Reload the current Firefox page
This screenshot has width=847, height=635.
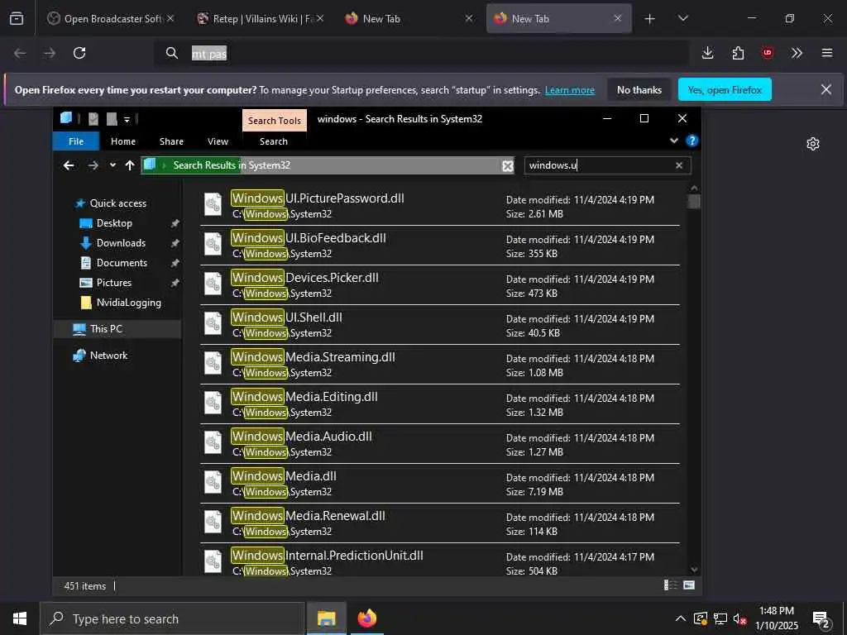[79, 53]
